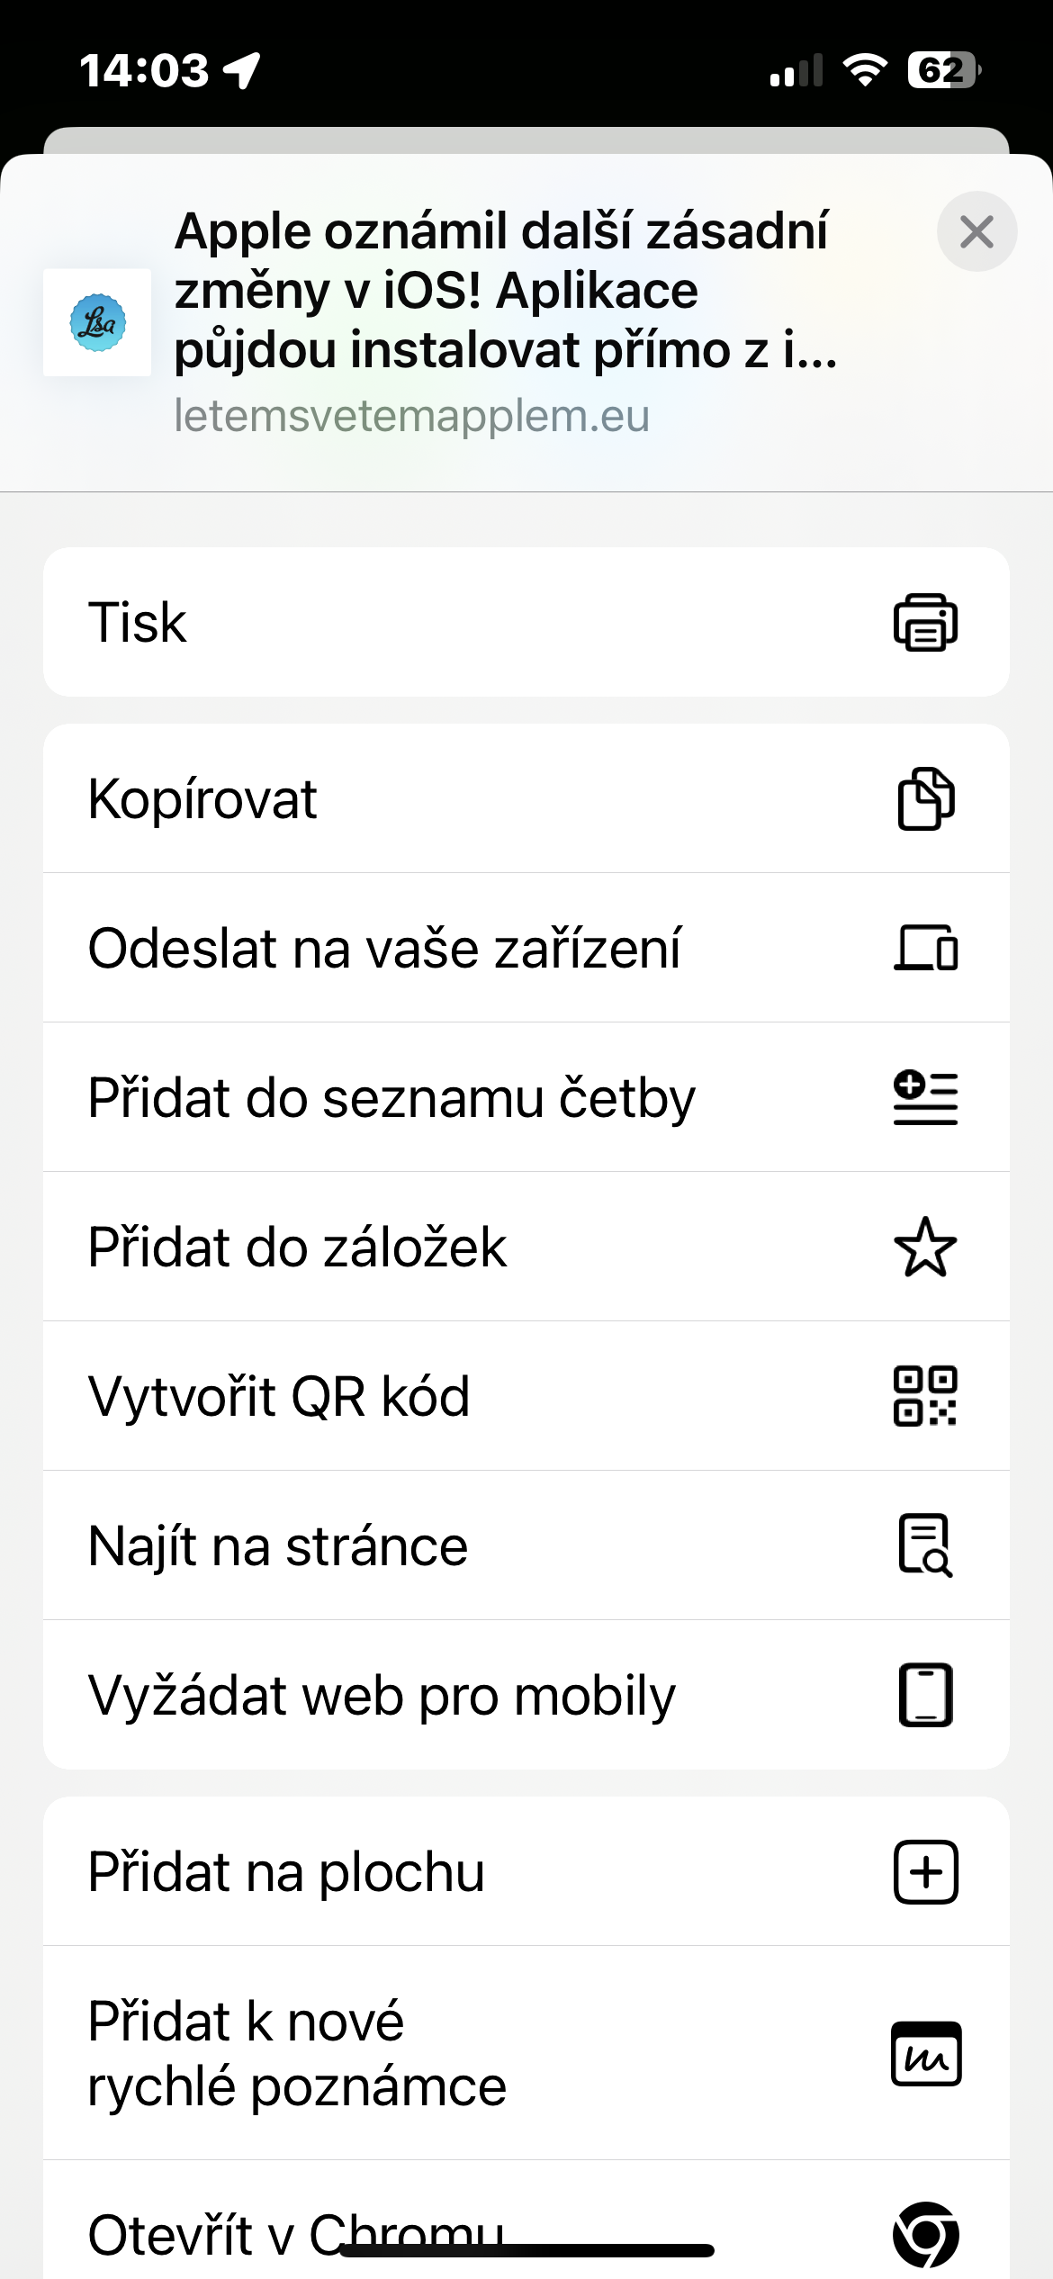Tap the mobile phone icon for Vyžádat web
Viewport: 1053px width, 2279px height.
coord(925,1695)
